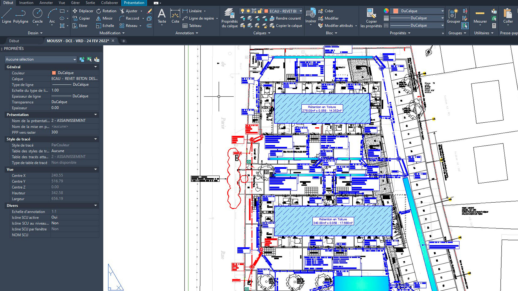
Task: Pick the Etirer stretch tool
Action: [80, 26]
